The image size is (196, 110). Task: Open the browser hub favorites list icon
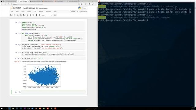86,4
